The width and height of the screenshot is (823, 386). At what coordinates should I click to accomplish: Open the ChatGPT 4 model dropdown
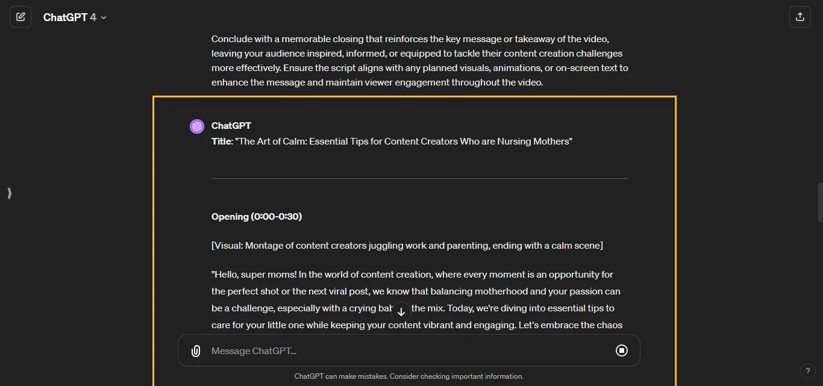point(72,17)
